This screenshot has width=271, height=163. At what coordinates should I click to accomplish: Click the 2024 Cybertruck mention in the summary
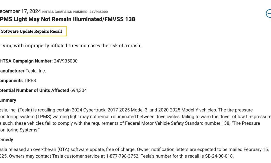coord(89,110)
